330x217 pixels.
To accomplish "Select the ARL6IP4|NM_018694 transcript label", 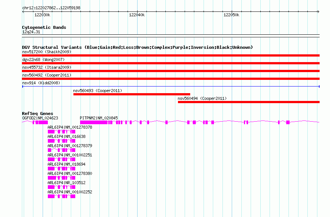I will (66, 164).
